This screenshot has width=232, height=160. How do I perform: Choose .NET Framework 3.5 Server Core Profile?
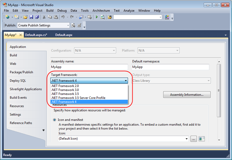click(x=89, y=98)
